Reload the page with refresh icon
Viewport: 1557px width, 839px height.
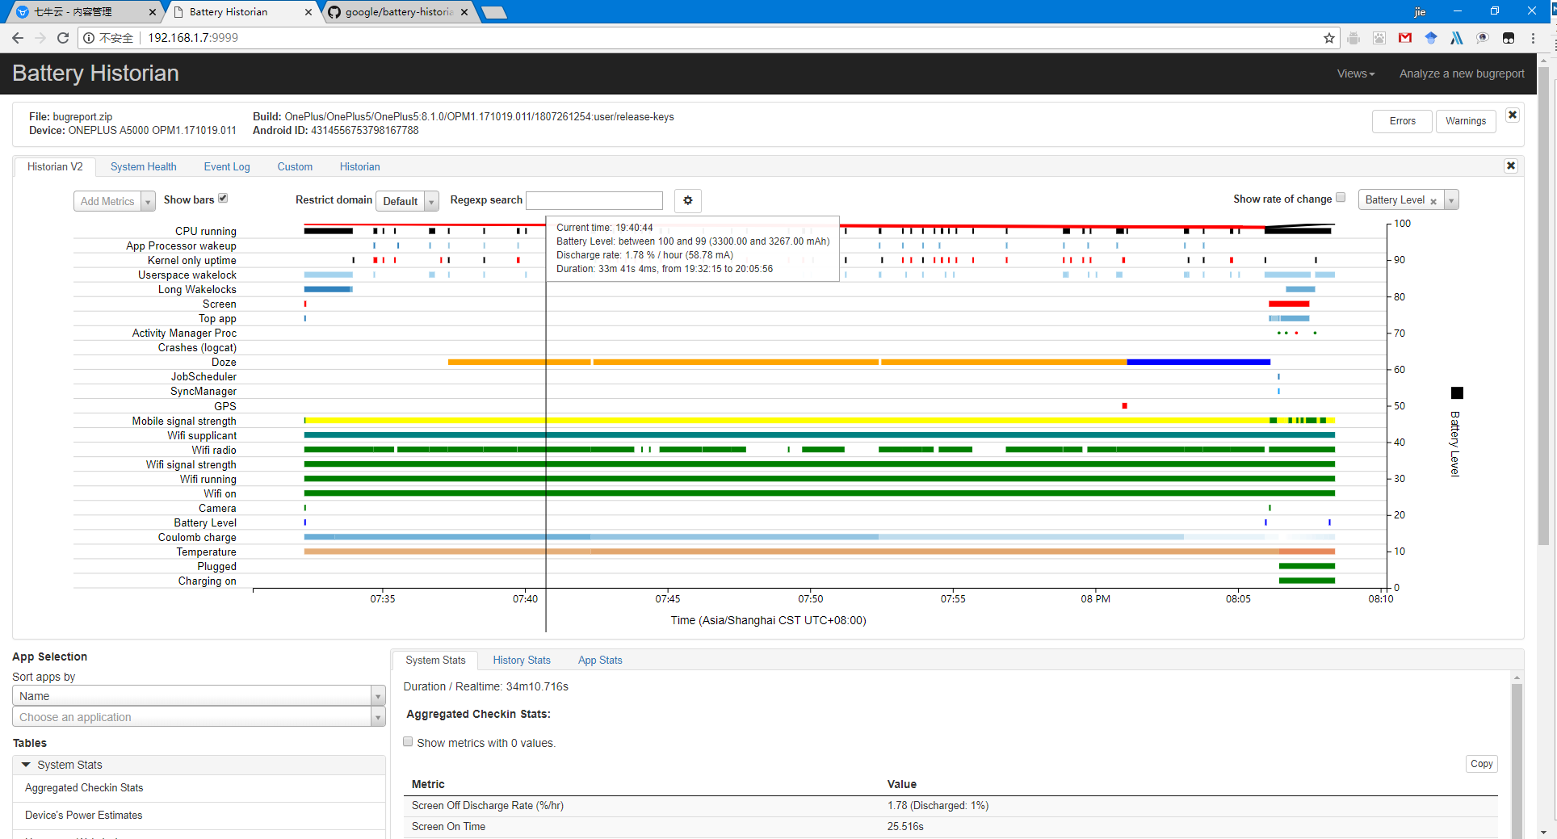(63, 38)
